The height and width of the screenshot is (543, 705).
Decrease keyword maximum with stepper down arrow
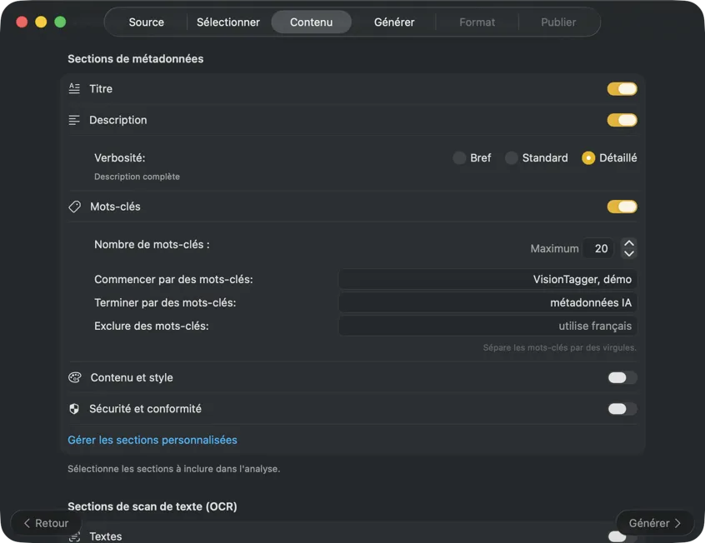(630, 252)
